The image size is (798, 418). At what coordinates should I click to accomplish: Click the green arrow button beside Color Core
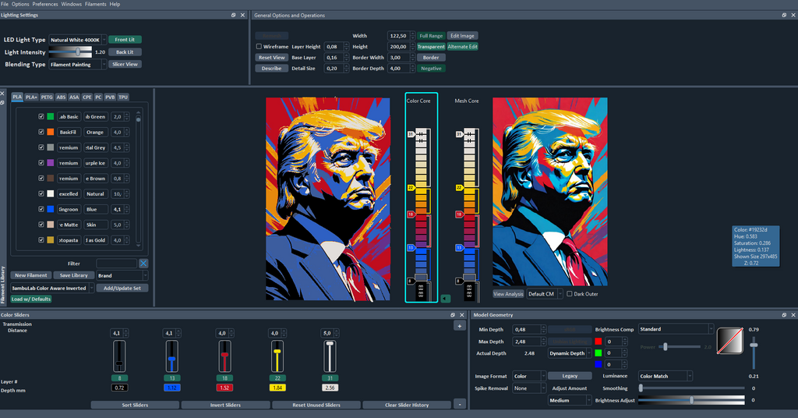445,299
